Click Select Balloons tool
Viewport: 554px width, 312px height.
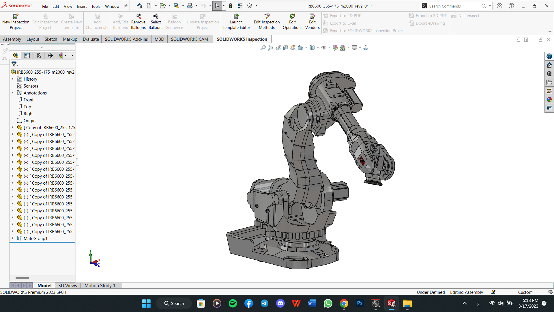156,22
